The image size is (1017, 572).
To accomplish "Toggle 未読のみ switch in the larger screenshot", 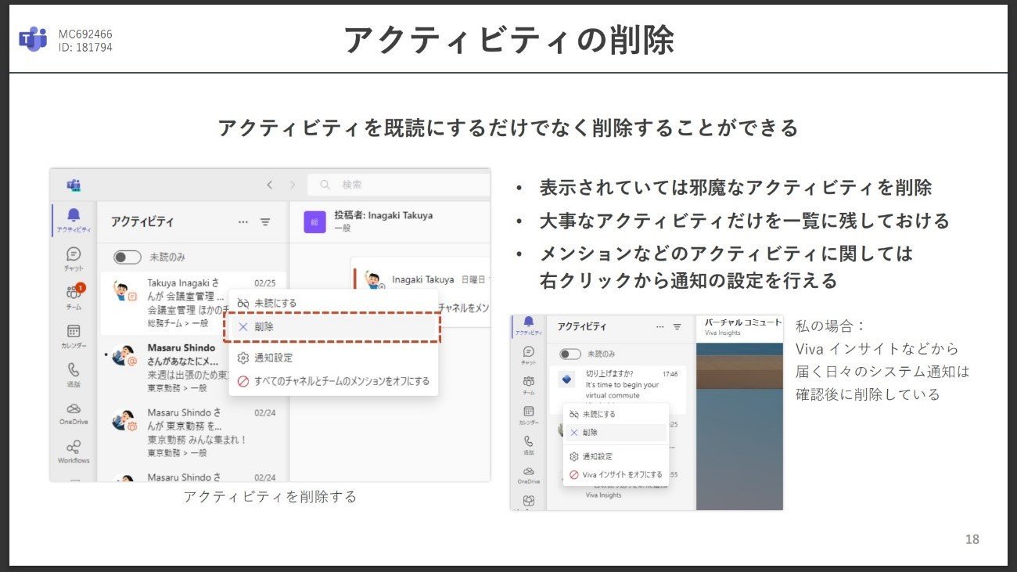I will click(128, 257).
